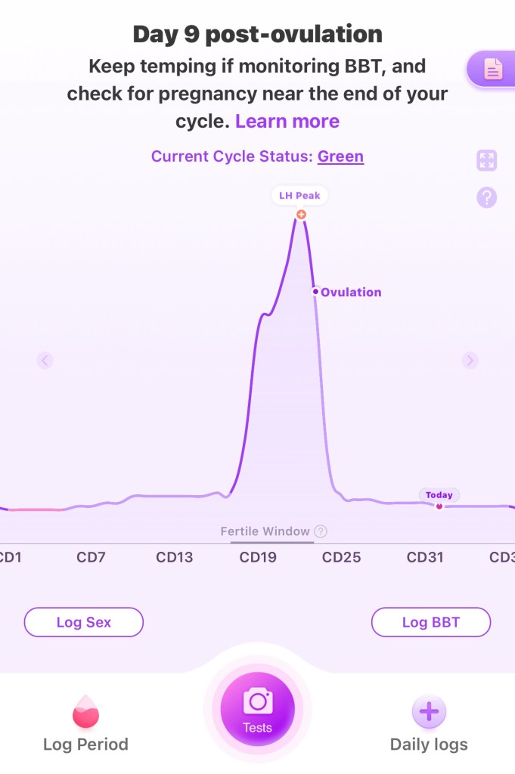Tap the CD7 axis label

click(x=91, y=558)
